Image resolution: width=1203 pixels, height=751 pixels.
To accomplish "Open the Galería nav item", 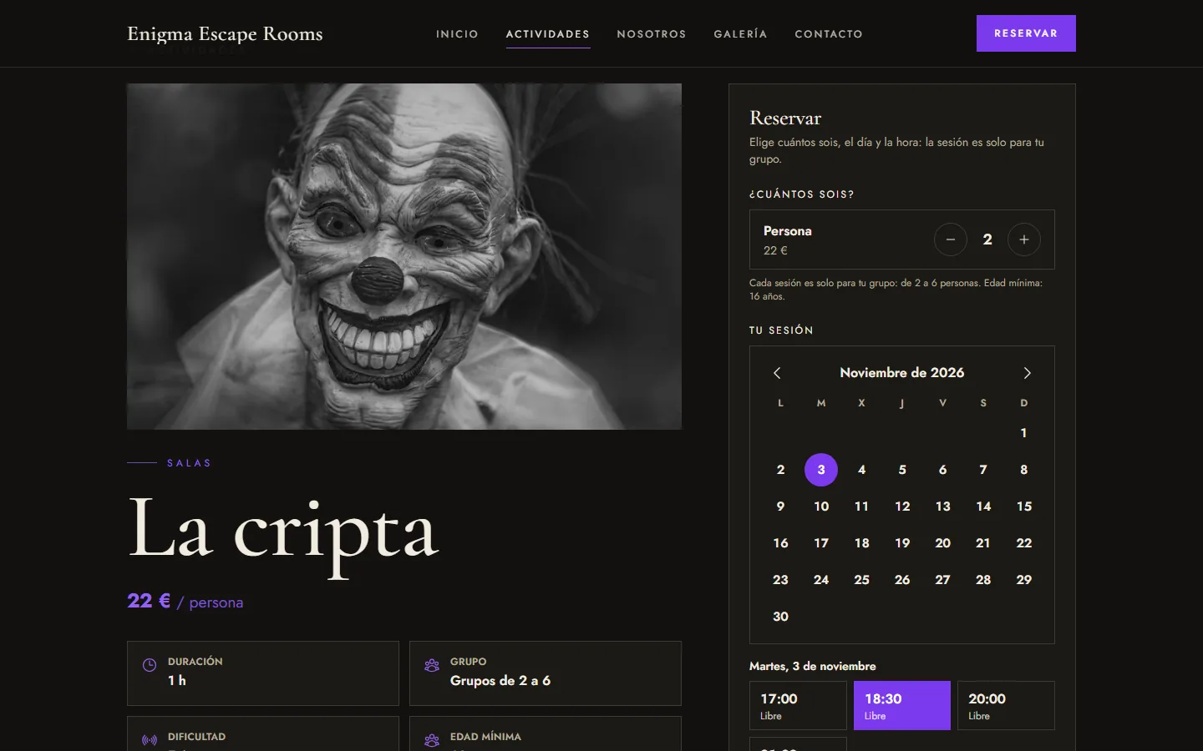I will point(740,34).
